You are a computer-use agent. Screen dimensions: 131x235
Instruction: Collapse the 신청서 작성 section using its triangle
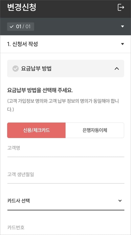tap(122, 44)
